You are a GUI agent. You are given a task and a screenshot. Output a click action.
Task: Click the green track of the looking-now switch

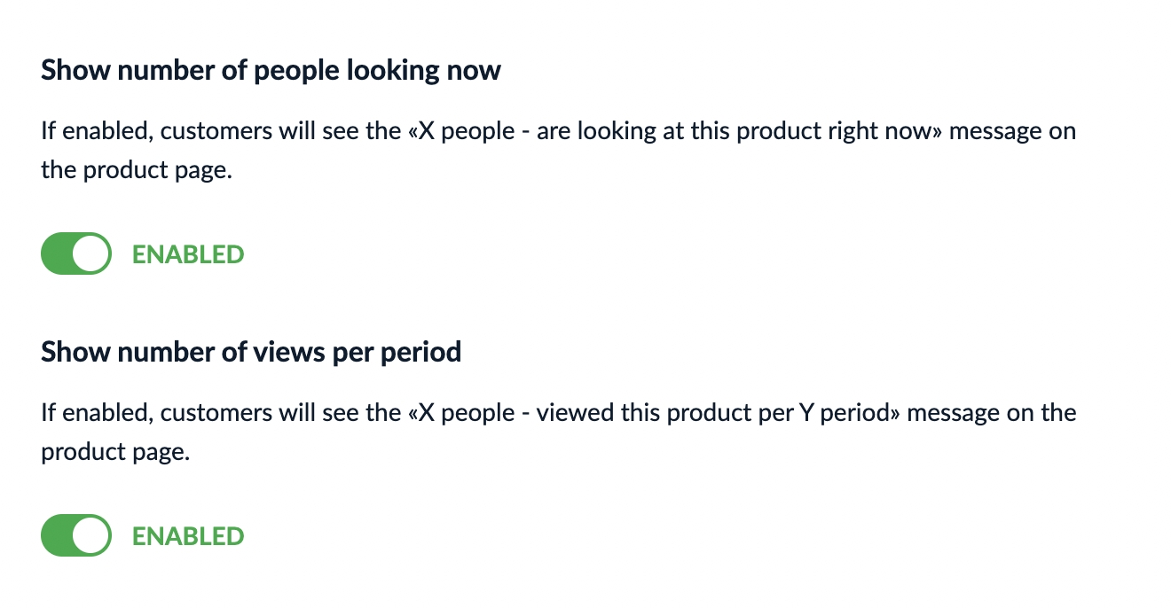coord(56,254)
